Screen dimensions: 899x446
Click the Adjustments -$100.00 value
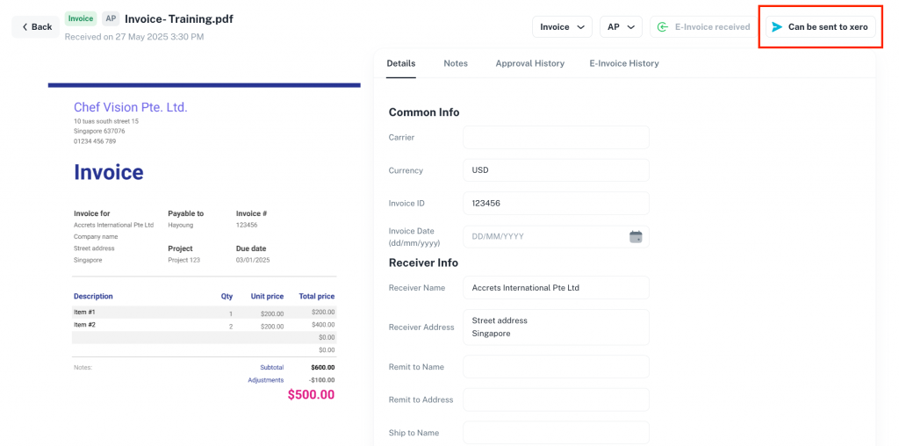pyautogui.click(x=321, y=380)
